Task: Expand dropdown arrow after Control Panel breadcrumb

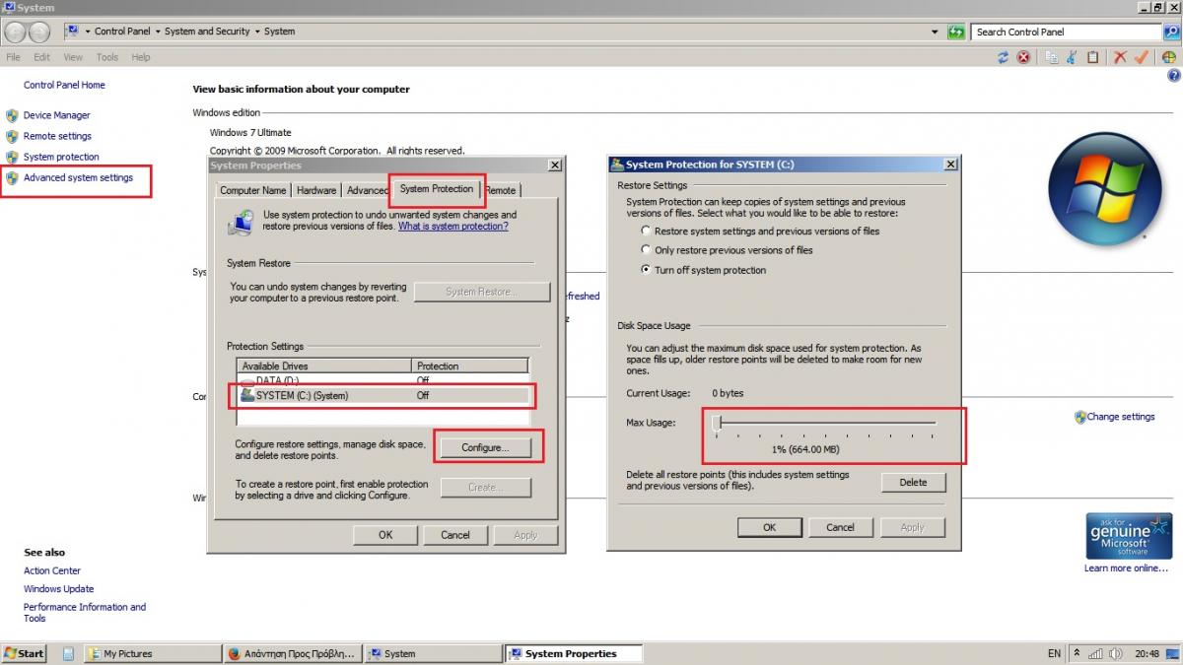Action: tap(158, 32)
